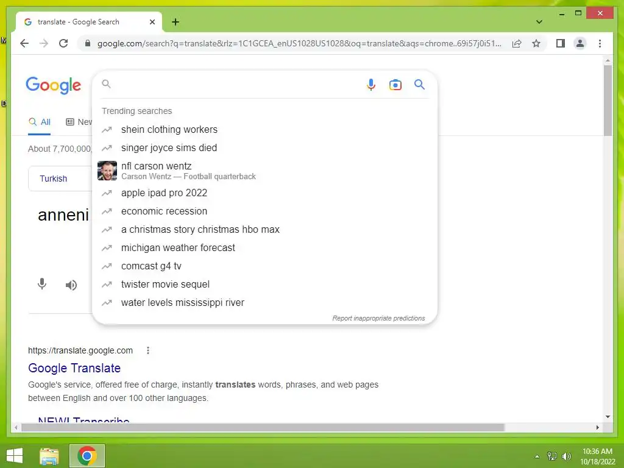The image size is (624, 468).
Task: Choose suggestion shein clothing workers
Action: [264, 129]
